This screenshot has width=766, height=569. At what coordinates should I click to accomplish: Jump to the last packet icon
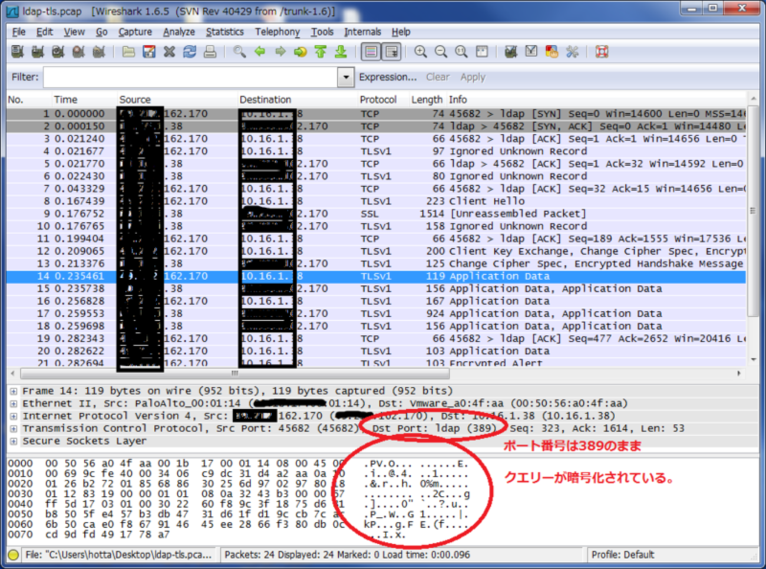point(341,52)
